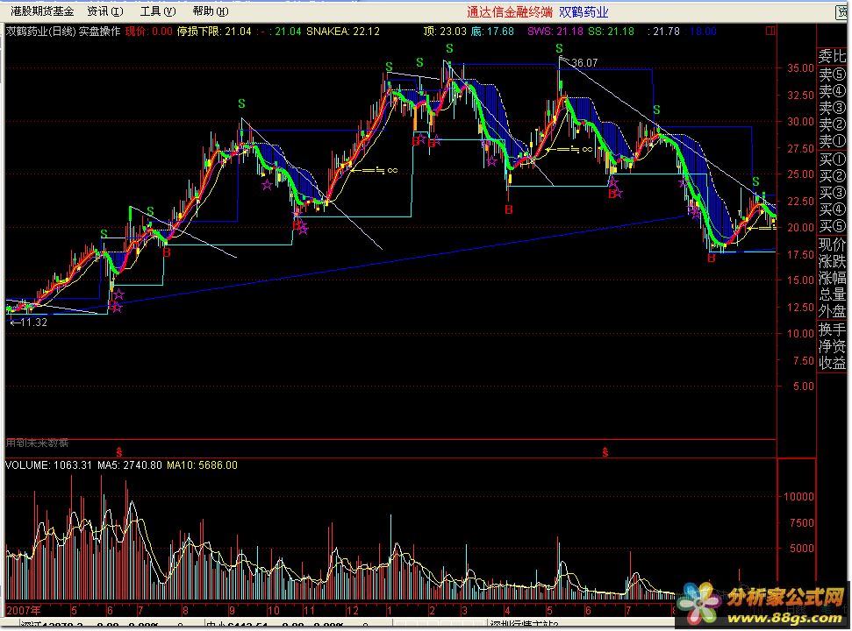
Task: Click month 8 on the time axis
Action: [185, 611]
